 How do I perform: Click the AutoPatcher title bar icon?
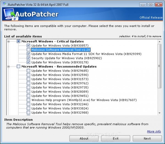(x=5, y=4)
